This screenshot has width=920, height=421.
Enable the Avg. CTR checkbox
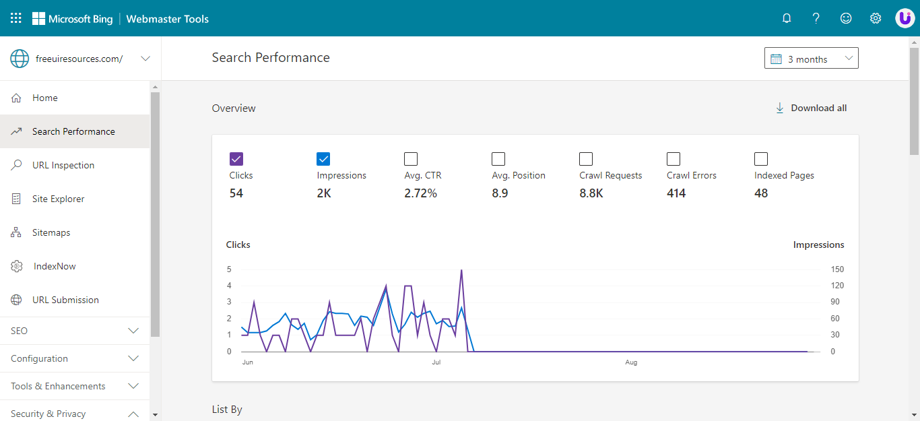pos(411,158)
